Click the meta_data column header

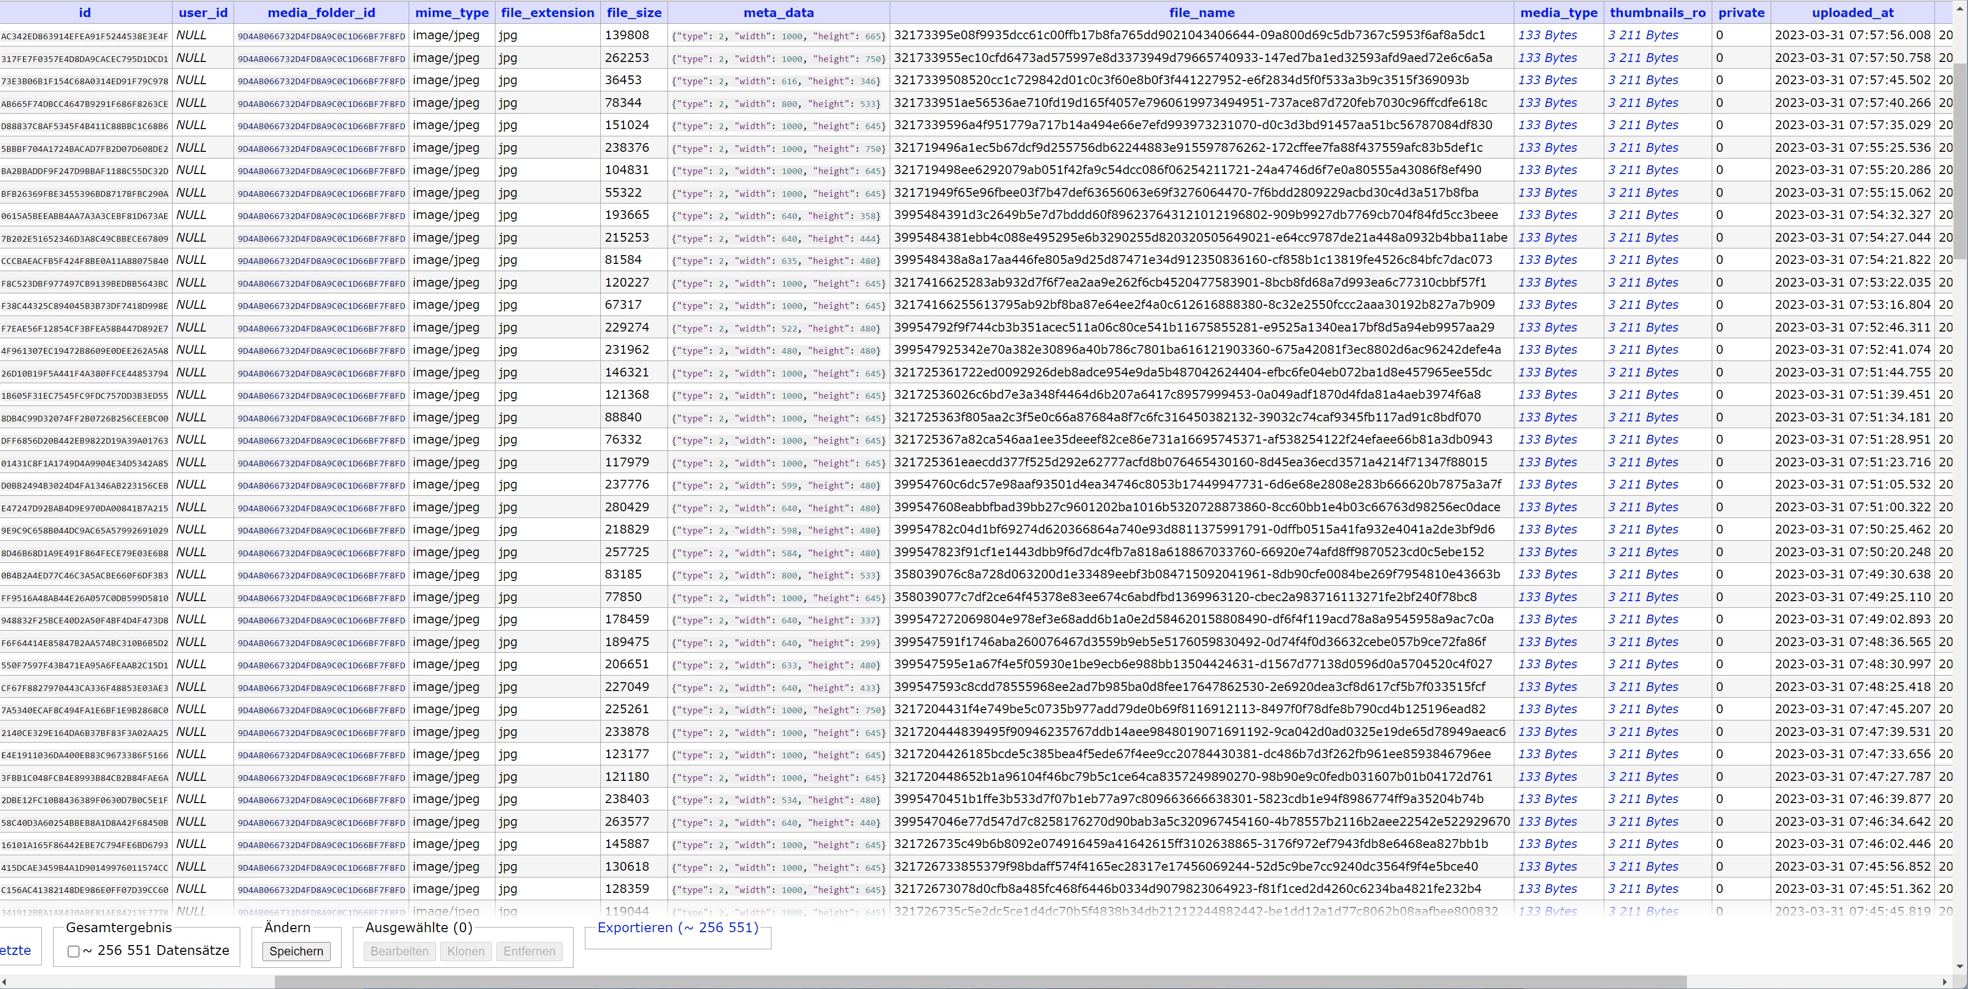point(779,12)
